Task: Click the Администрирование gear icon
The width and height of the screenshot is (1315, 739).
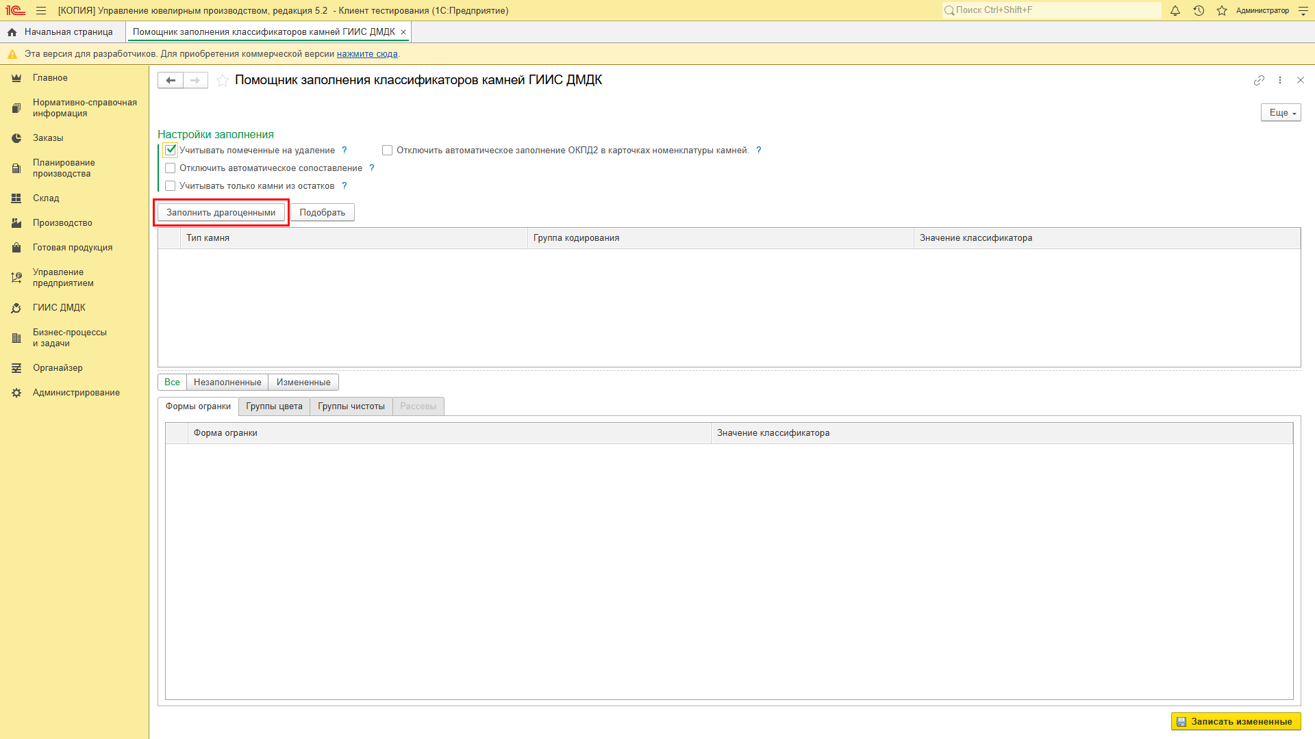Action: click(x=16, y=393)
